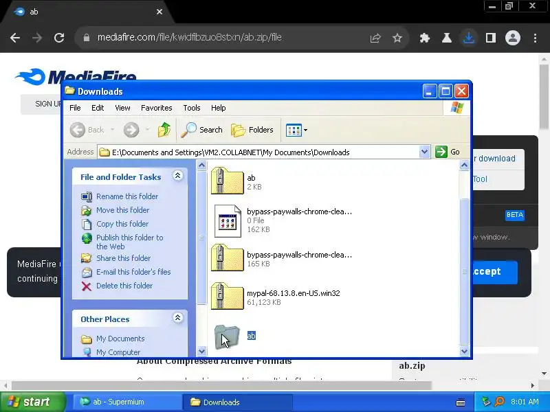Open the share page icon in address bar
The height and width of the screenshot is (412, 550).
click(x=375, y=38)
